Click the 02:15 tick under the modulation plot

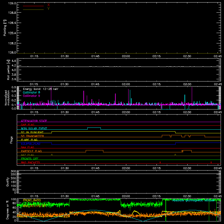(157, 112)
